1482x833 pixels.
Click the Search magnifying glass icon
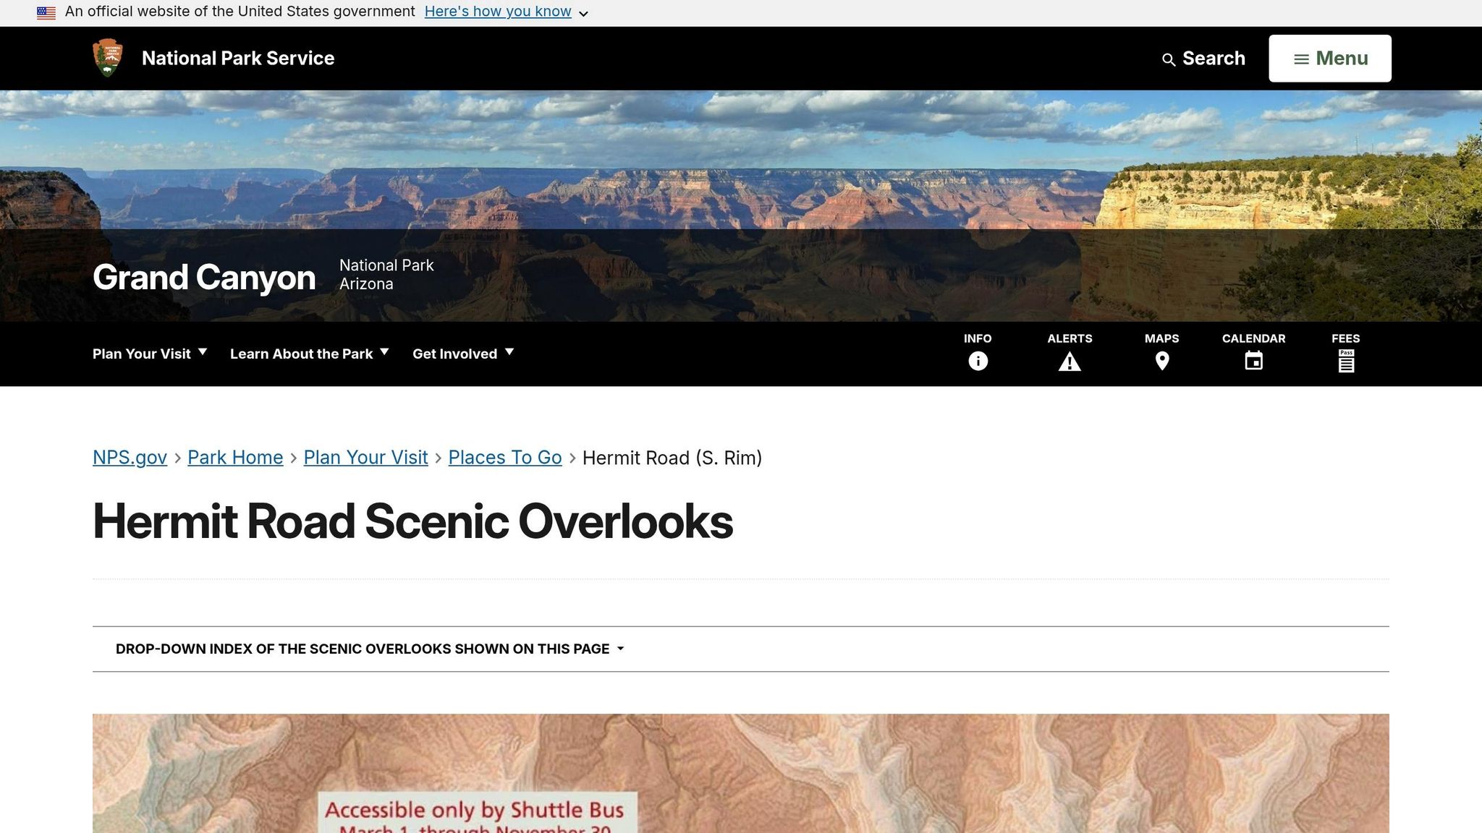coord(1169,60)
